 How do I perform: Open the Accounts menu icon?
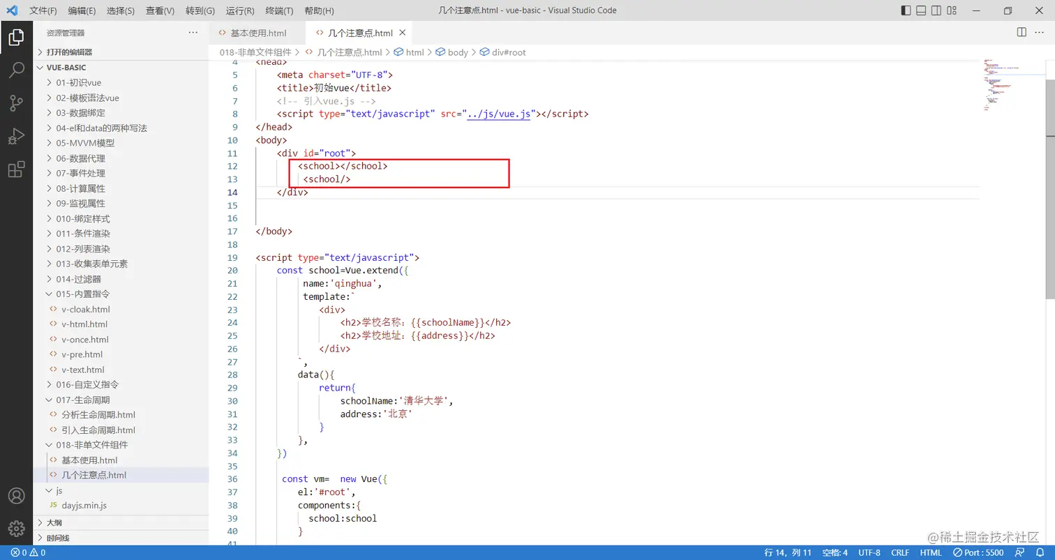coord(16,496)
